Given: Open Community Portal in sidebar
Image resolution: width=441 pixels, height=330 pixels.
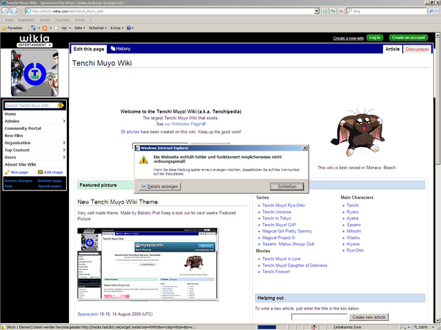Looking at the screenshot, I should (23, 129).
